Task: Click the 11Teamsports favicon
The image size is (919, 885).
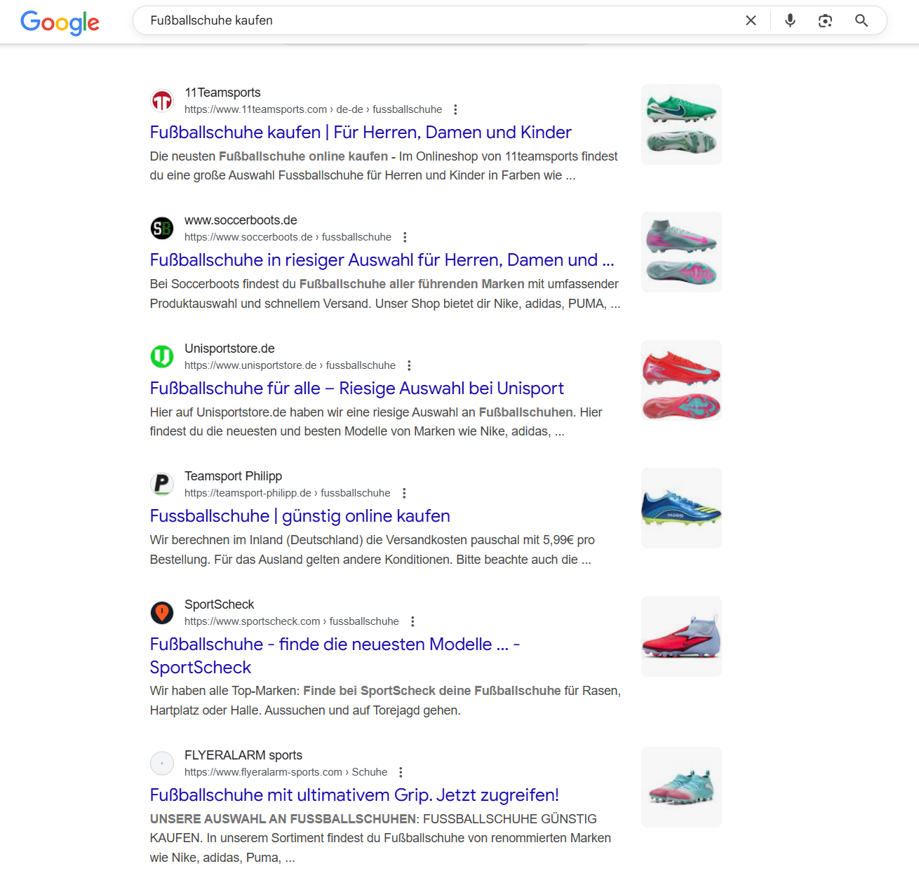Action: [162, 100]
